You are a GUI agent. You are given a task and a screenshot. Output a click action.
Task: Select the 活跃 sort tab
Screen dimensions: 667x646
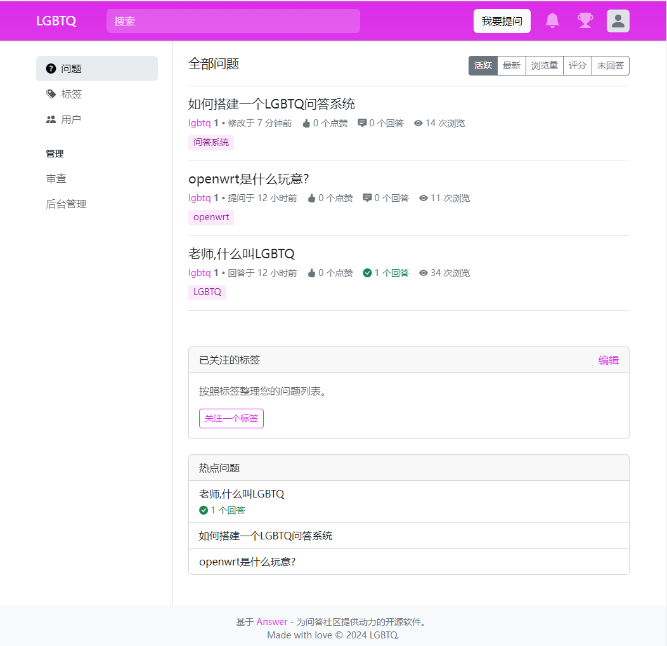tap(483, 65)
